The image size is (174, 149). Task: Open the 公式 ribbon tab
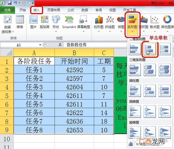pyautogui.click(x=71, y=10)
